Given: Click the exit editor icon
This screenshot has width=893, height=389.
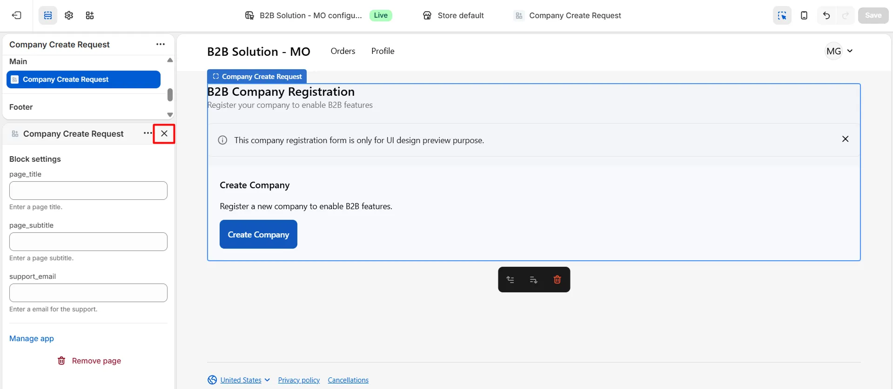Looking at the screenshot, I should click(17, 15).
